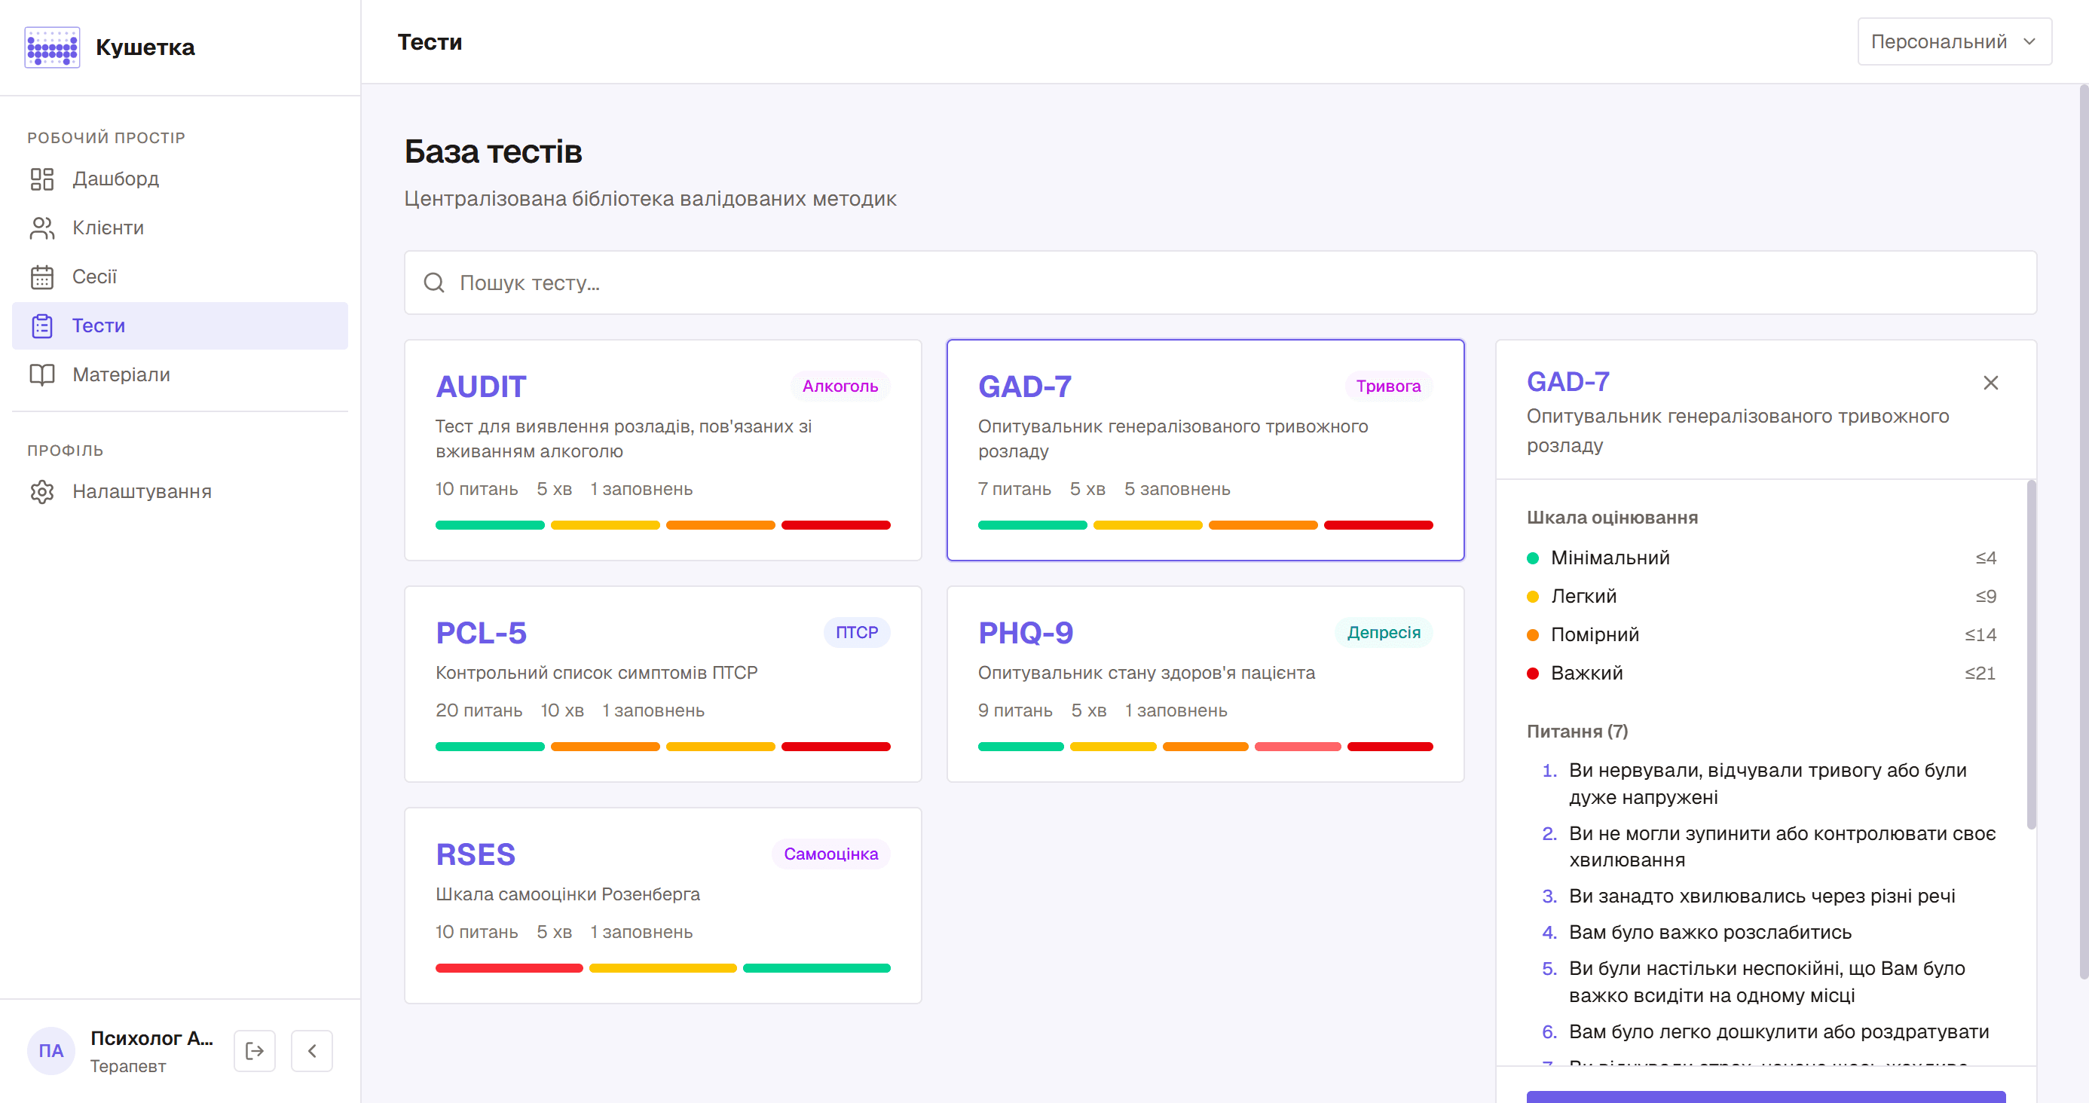Click the Важкий scale level text
This screenshot has width=2089, height=1103.
pyautogui.click(x=1587, y=673)
